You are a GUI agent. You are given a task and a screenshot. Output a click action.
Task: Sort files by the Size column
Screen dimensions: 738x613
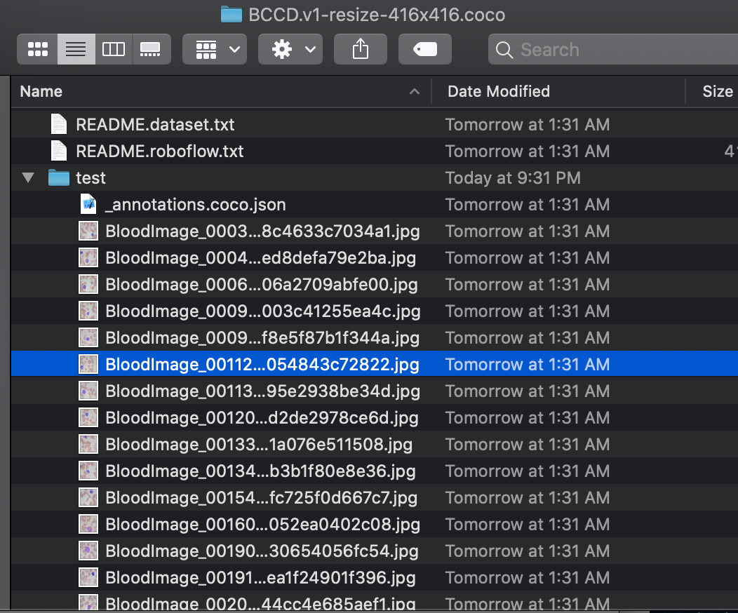click(717, 91)
